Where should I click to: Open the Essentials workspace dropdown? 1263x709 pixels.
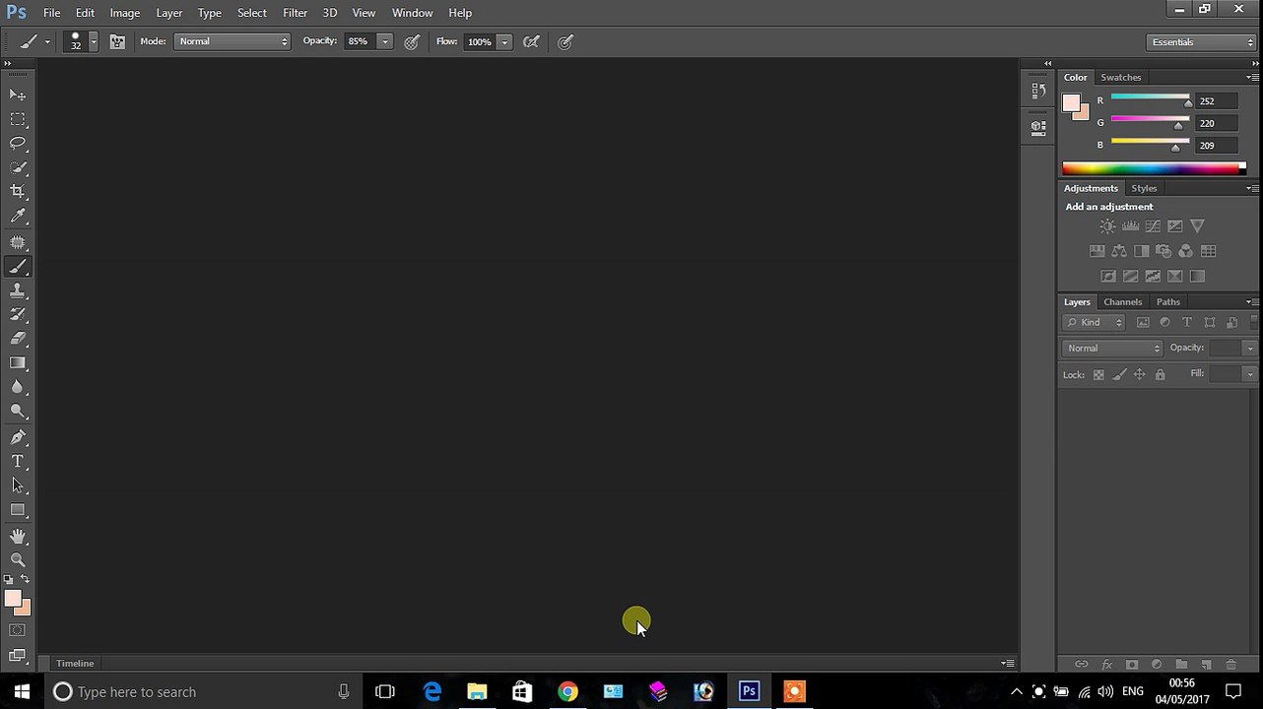tap(1202, 42)
